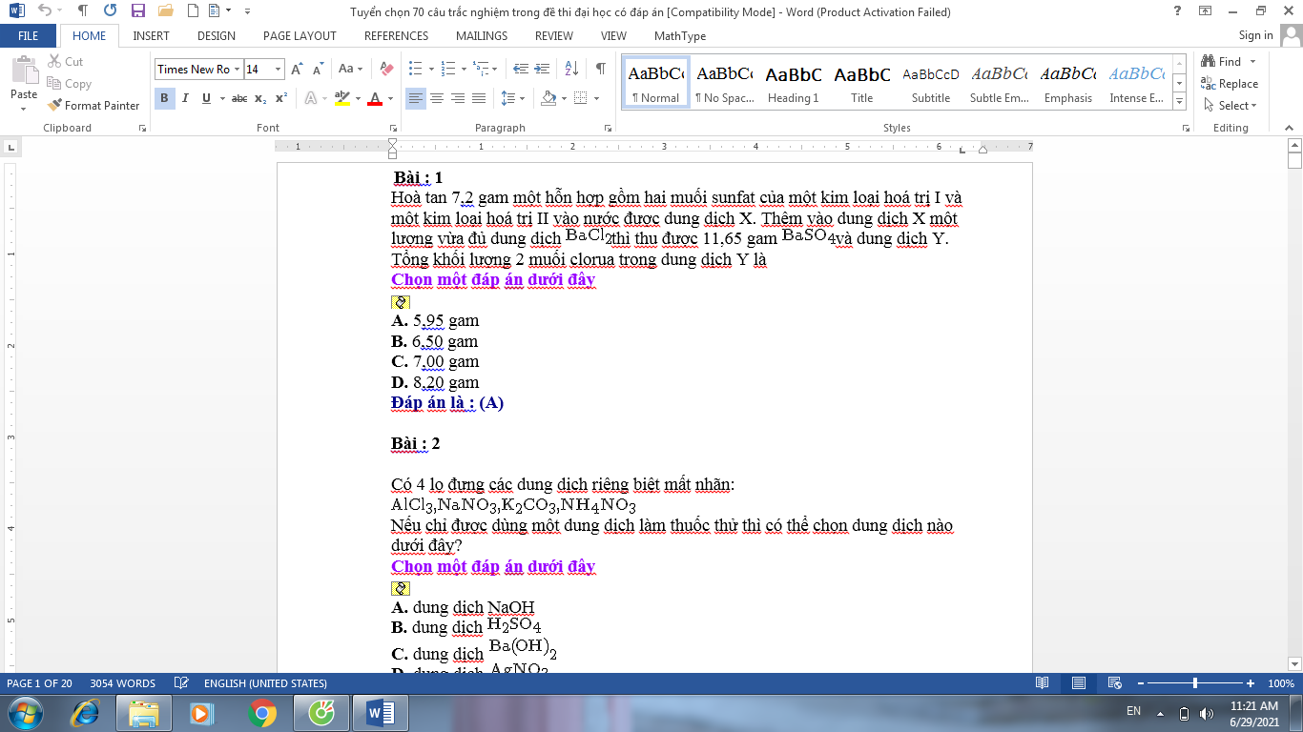
Task: Adjust the zoom slider handle
Action: click(1195, 683)
